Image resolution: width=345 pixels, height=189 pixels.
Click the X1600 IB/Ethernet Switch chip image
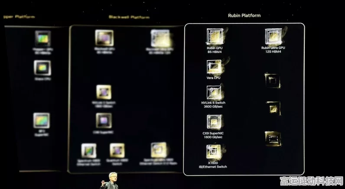213,151
